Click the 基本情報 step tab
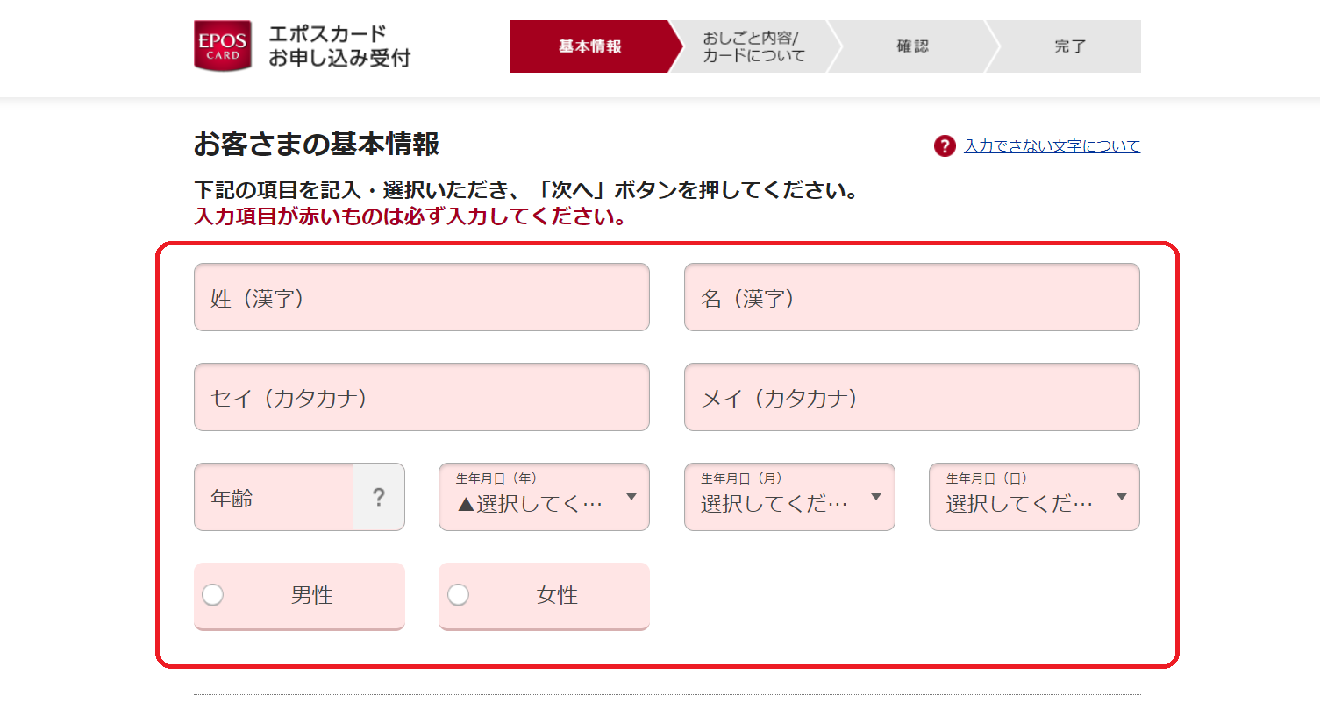 (x=589, y=46)
